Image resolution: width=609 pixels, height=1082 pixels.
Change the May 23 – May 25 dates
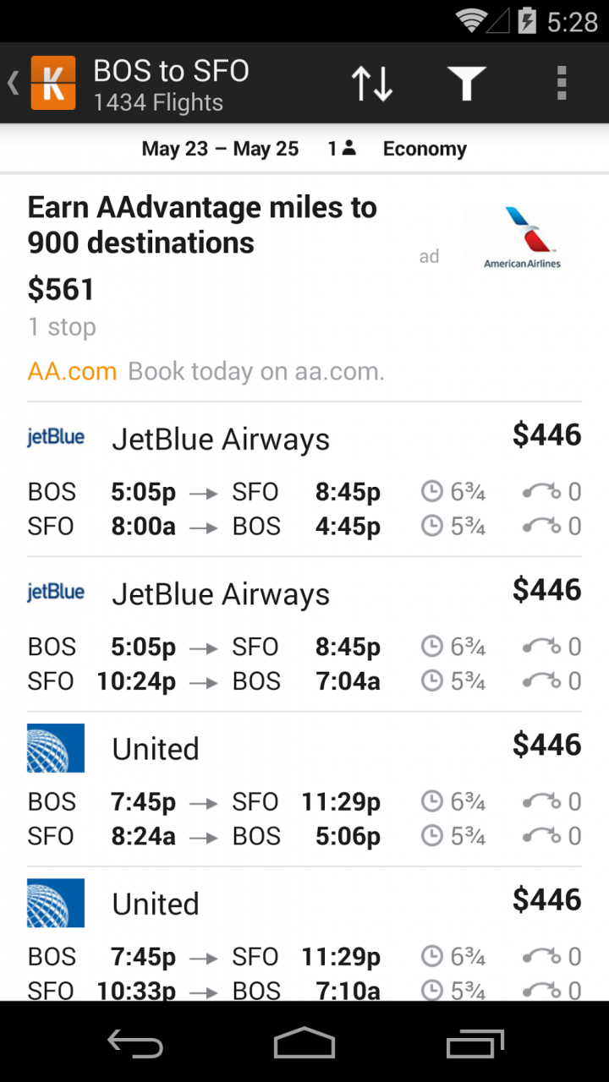click(x=220, y=149)
